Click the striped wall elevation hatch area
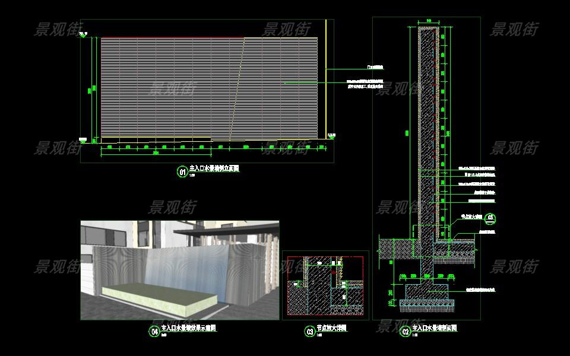Viewport: 570px width, 356px height. 166,89
